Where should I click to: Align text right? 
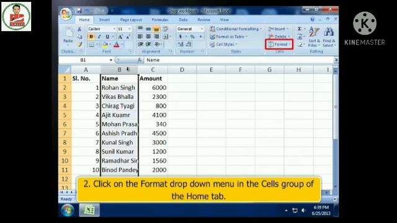pos(156,37)
